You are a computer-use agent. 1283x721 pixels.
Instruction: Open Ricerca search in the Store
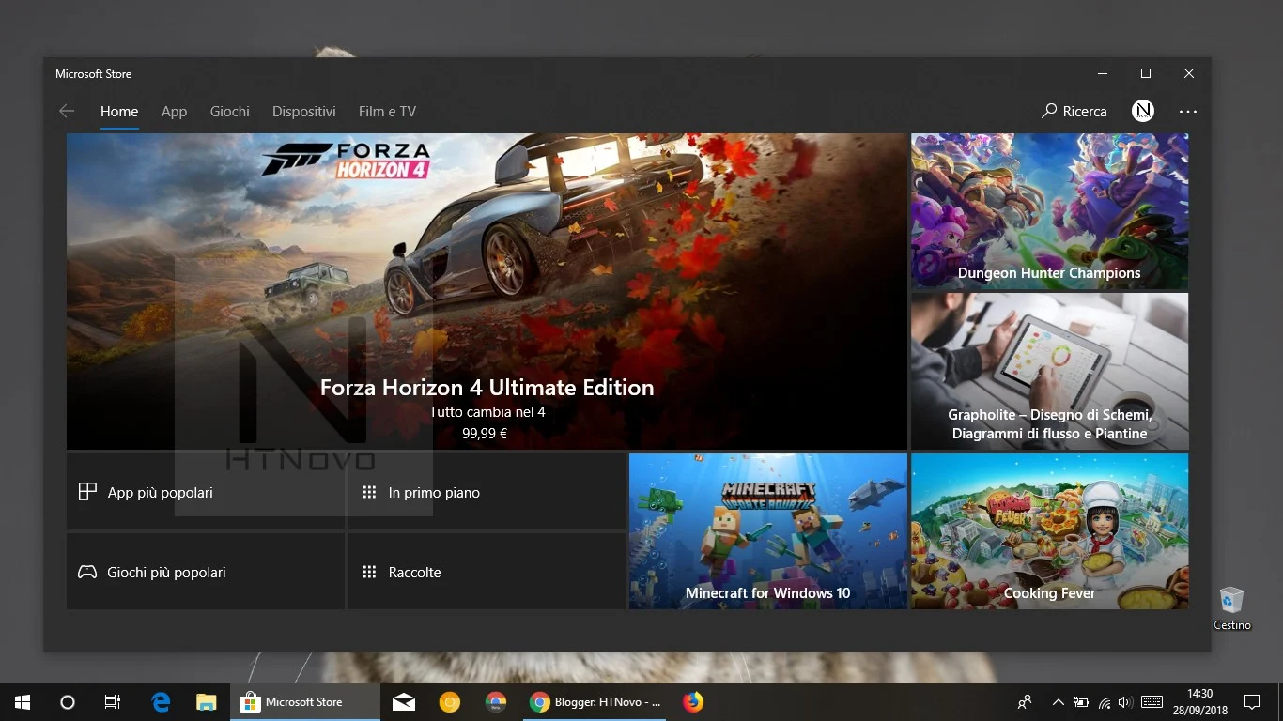coord(1074,111)
